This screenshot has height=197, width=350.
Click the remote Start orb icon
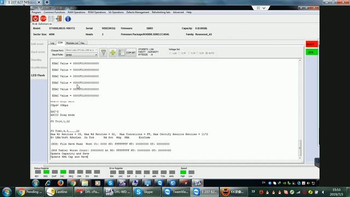point(36,183)
